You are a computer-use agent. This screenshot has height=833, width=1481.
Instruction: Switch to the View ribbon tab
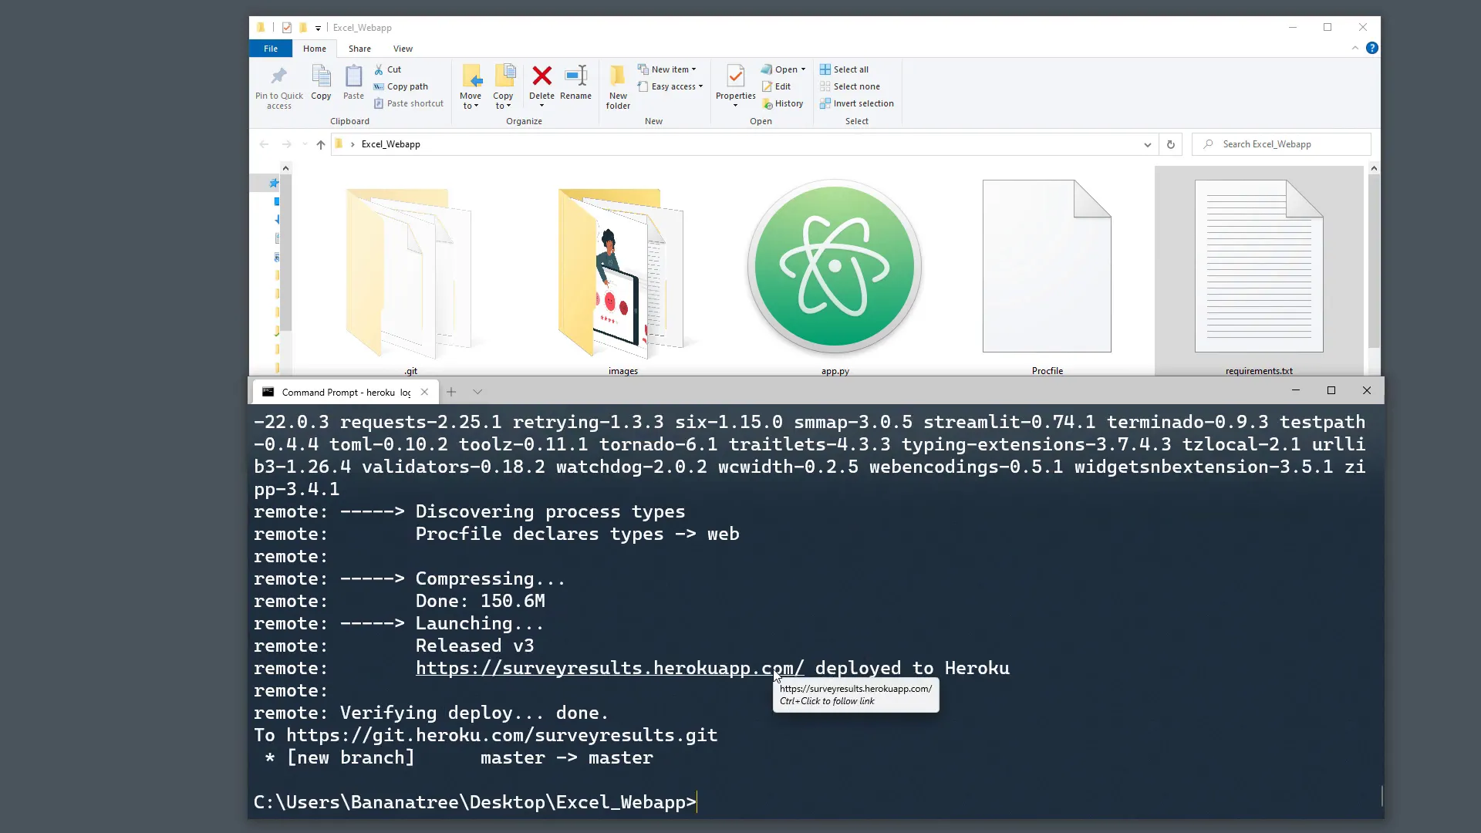pyautogui.click(x=403, y=49)
